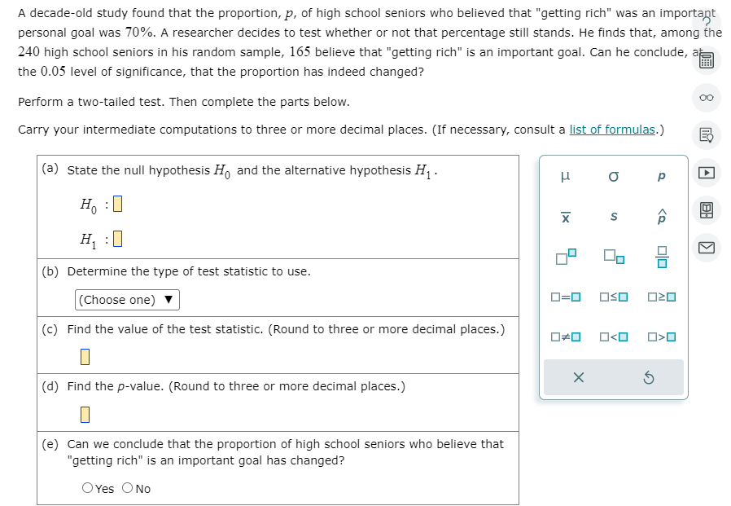731x506 pixels.
Task: Open the Choose one dropdown in part (b)
Action: coord(126,300)
